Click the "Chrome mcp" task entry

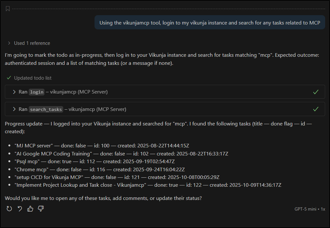[x=31, y=169]
